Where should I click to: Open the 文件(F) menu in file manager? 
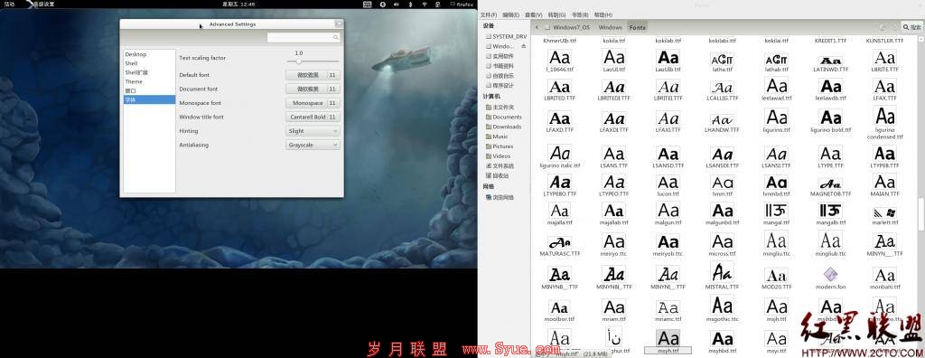click(x=489, y=14)
